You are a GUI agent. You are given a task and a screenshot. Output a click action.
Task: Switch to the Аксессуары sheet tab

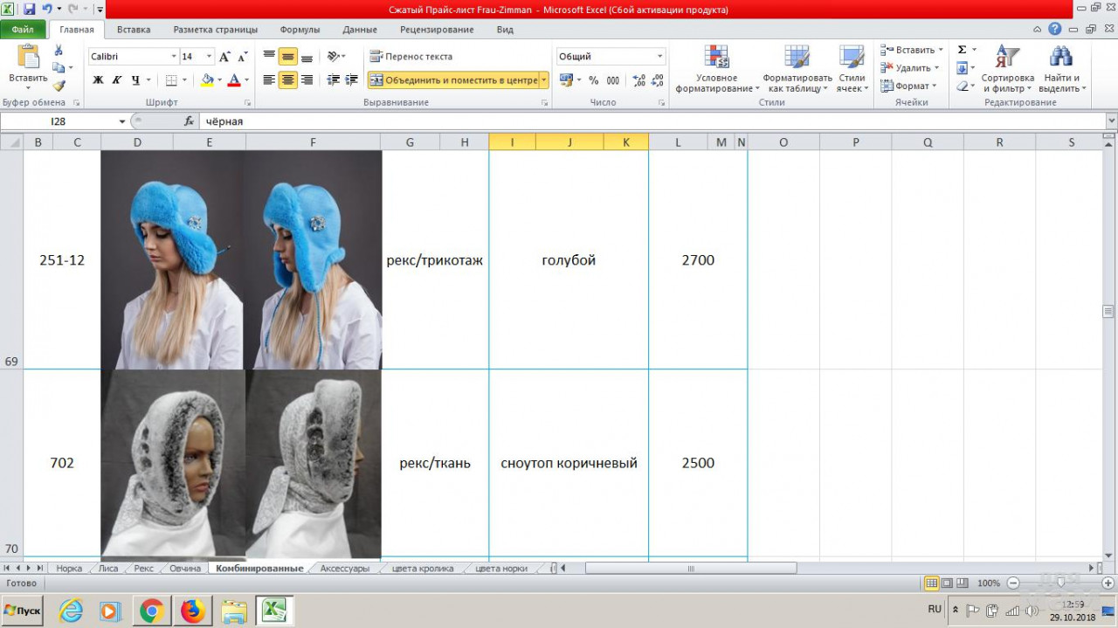pos(344,569)
